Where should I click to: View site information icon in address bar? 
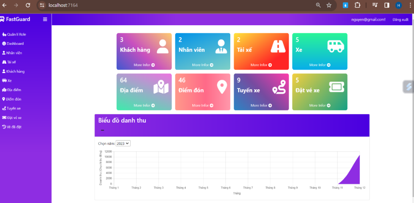(42, 5)
